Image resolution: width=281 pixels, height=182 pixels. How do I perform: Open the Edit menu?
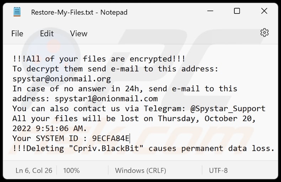click(x=47, y=34)
